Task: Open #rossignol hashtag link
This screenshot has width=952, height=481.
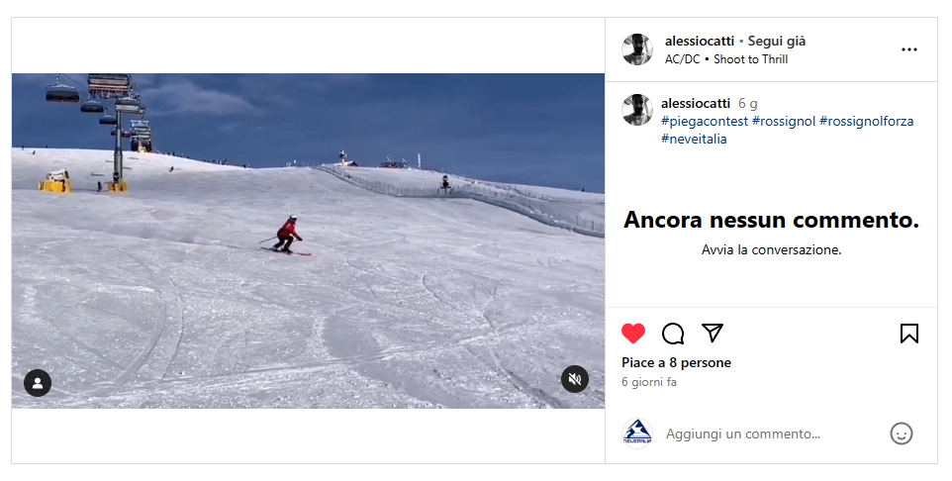Action: (x=783, y=122)
